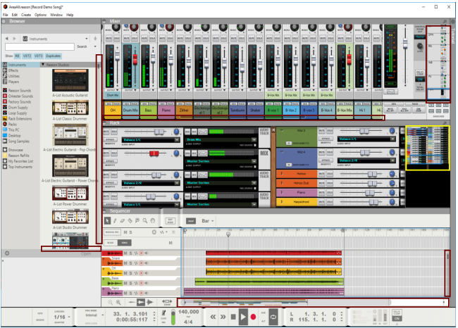
Task: Click the sequencer zoom in magnifier
Action: (x=118, y=303)
